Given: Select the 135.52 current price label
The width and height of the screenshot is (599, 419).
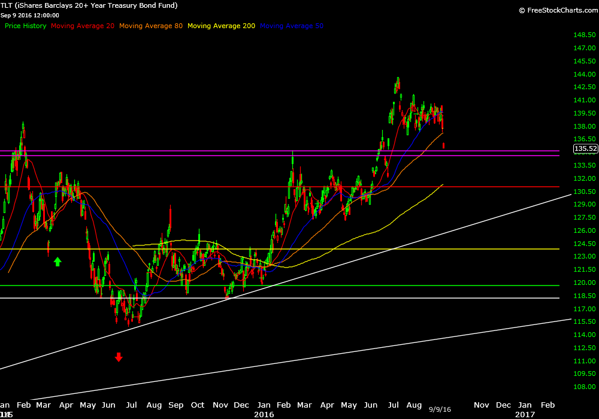Looking at the screenshot, I should click(585, 148).
